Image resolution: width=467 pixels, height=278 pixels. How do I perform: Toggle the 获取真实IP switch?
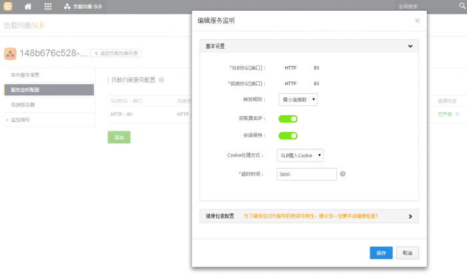tap(288, 119)
